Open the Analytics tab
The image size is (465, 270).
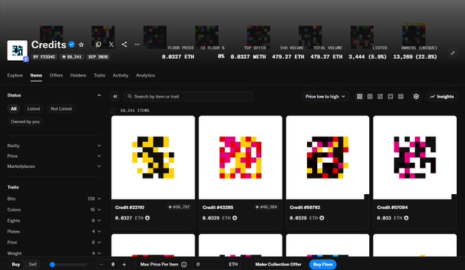tap(146, 75)
